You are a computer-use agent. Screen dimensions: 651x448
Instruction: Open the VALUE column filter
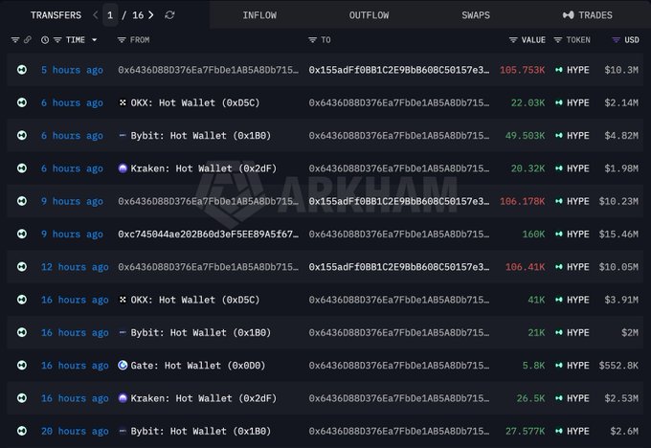click(x=513, y=40)
